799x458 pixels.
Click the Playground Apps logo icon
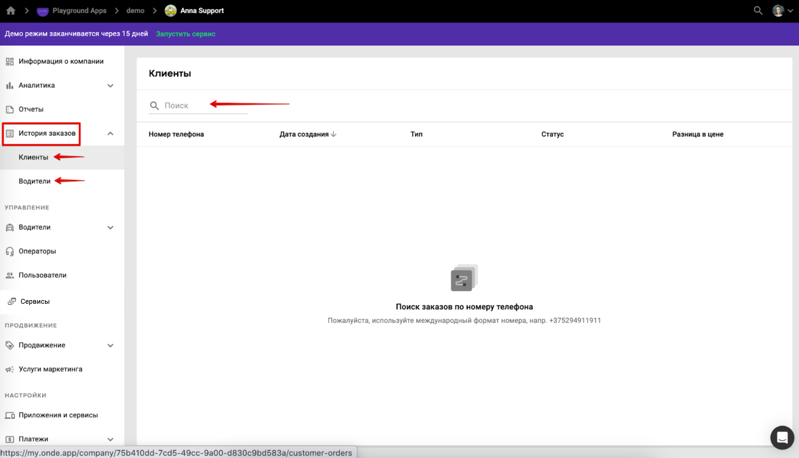click(x=42, y=11)
